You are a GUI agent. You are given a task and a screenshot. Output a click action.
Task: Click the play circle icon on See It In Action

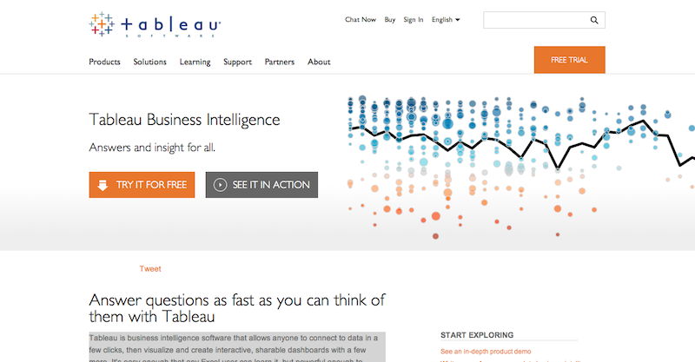click(221, 185)
